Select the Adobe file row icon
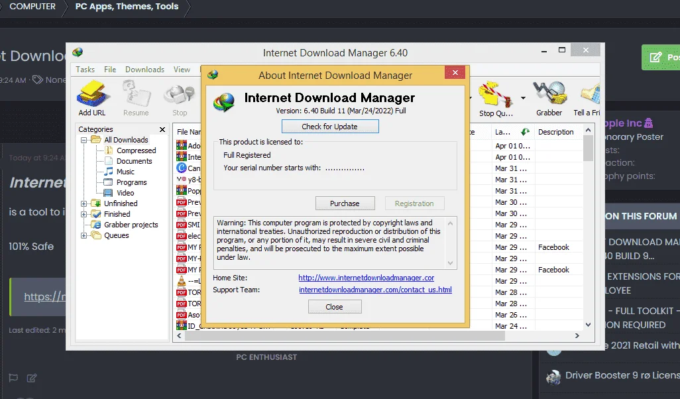680x399 pixels. (x=182, y=145)
